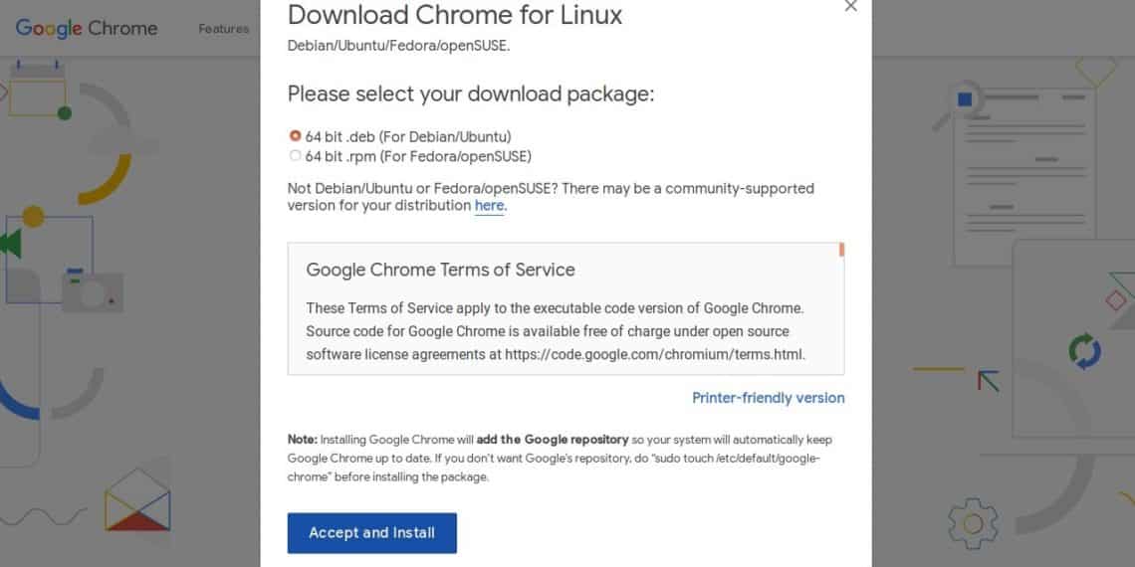1135x567 pixels.
Task: Click the red diamond shape icon
Action: click(x=1117, y=300)
